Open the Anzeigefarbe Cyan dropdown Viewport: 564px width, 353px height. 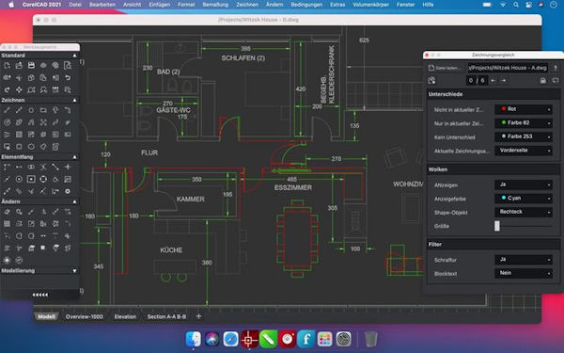pos(524,198)
